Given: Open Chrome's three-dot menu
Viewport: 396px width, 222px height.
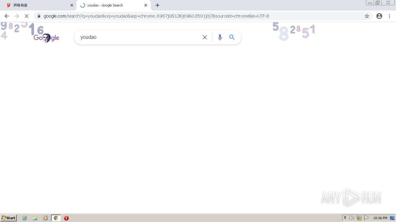Looking at the screenshot, I should coord(389,16).
